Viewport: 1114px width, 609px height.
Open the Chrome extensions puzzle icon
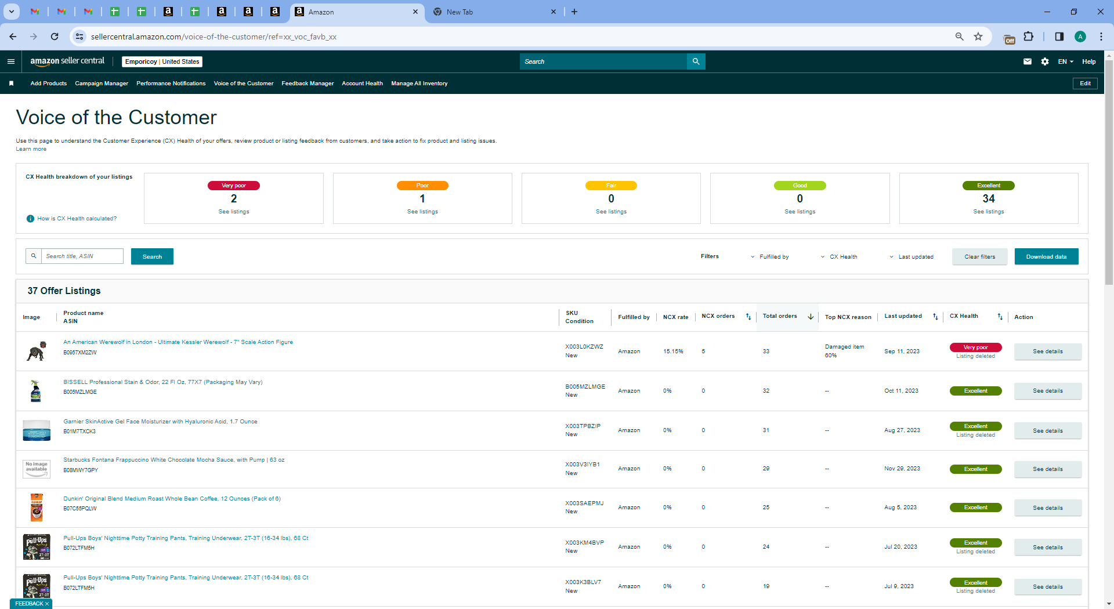1028,37
